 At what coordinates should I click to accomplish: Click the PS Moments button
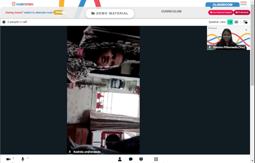tap(242, 12)
